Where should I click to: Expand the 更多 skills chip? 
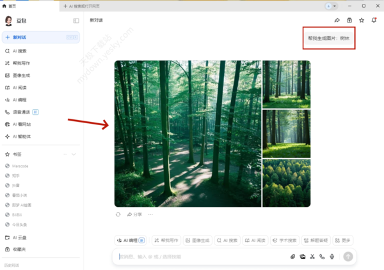[343, 241]
